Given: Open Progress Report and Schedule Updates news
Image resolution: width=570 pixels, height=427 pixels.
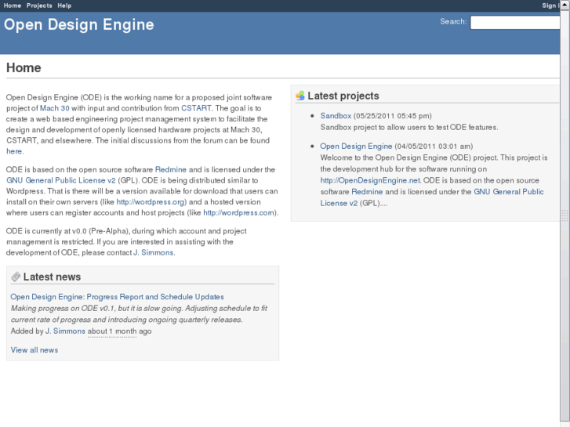Looking at the screenshot, I should 117,297.
